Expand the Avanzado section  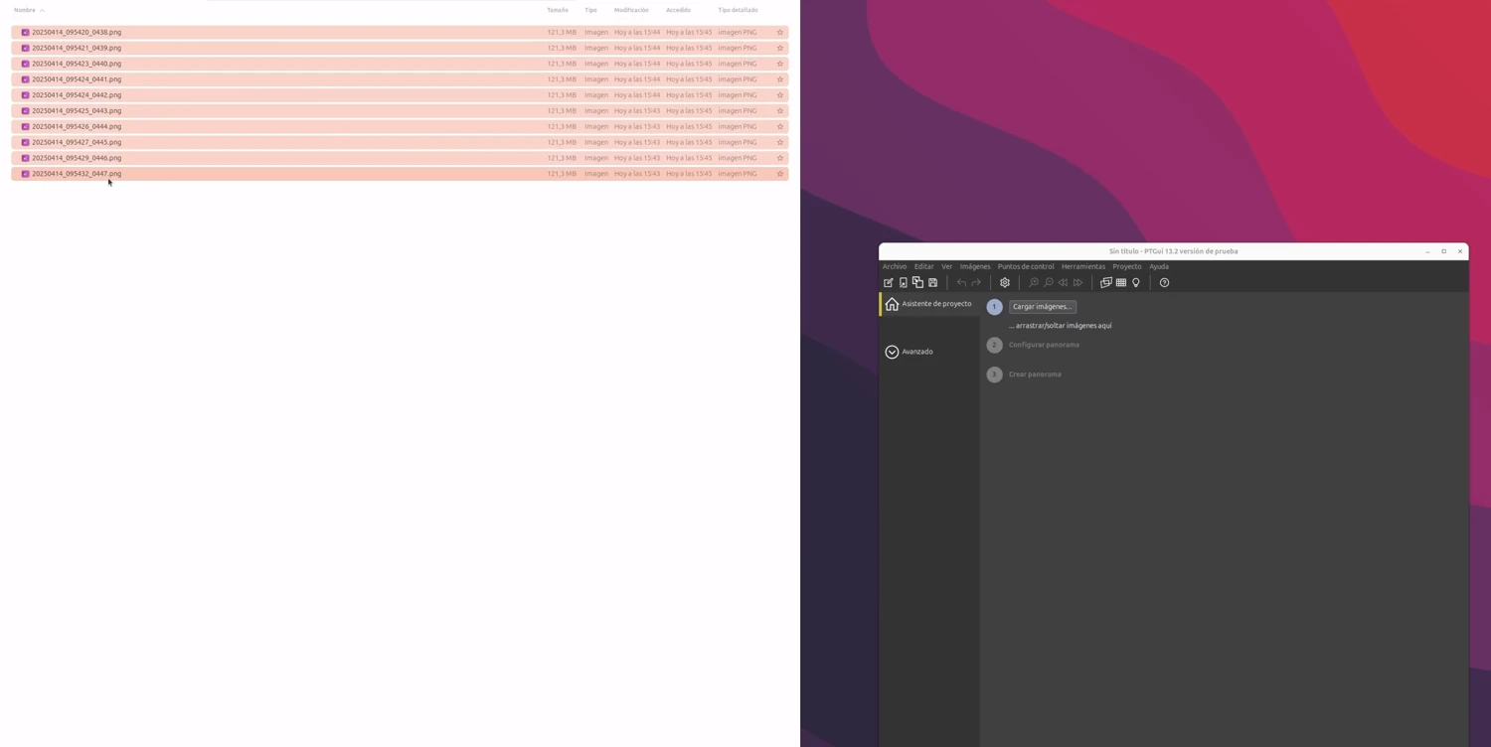pos(892,352)
